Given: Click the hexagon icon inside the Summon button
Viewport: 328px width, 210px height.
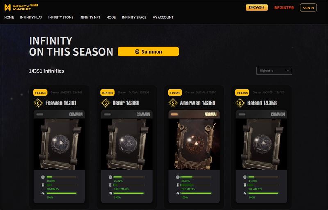Looking at the screenshot, I should tap(137, 51).
